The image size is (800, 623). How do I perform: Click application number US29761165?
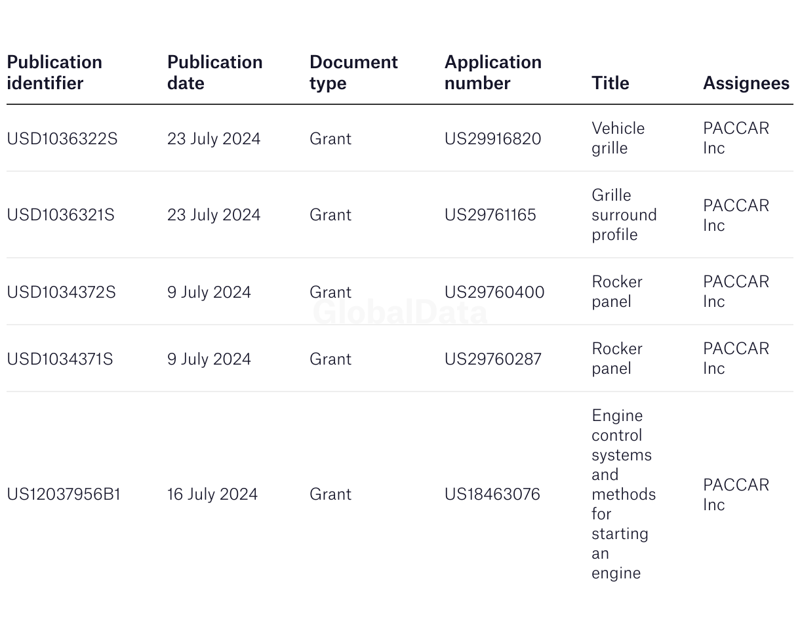coord(490,215)
